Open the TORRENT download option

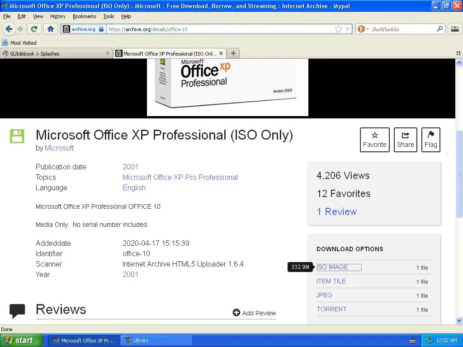(x=331, y=309)
